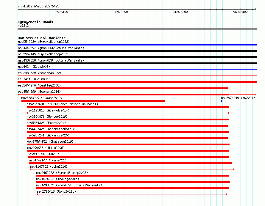265x206 pixels.
Task: Click the gray 4q22.3 cytogenetic band bar
Action: coord(137,29)
